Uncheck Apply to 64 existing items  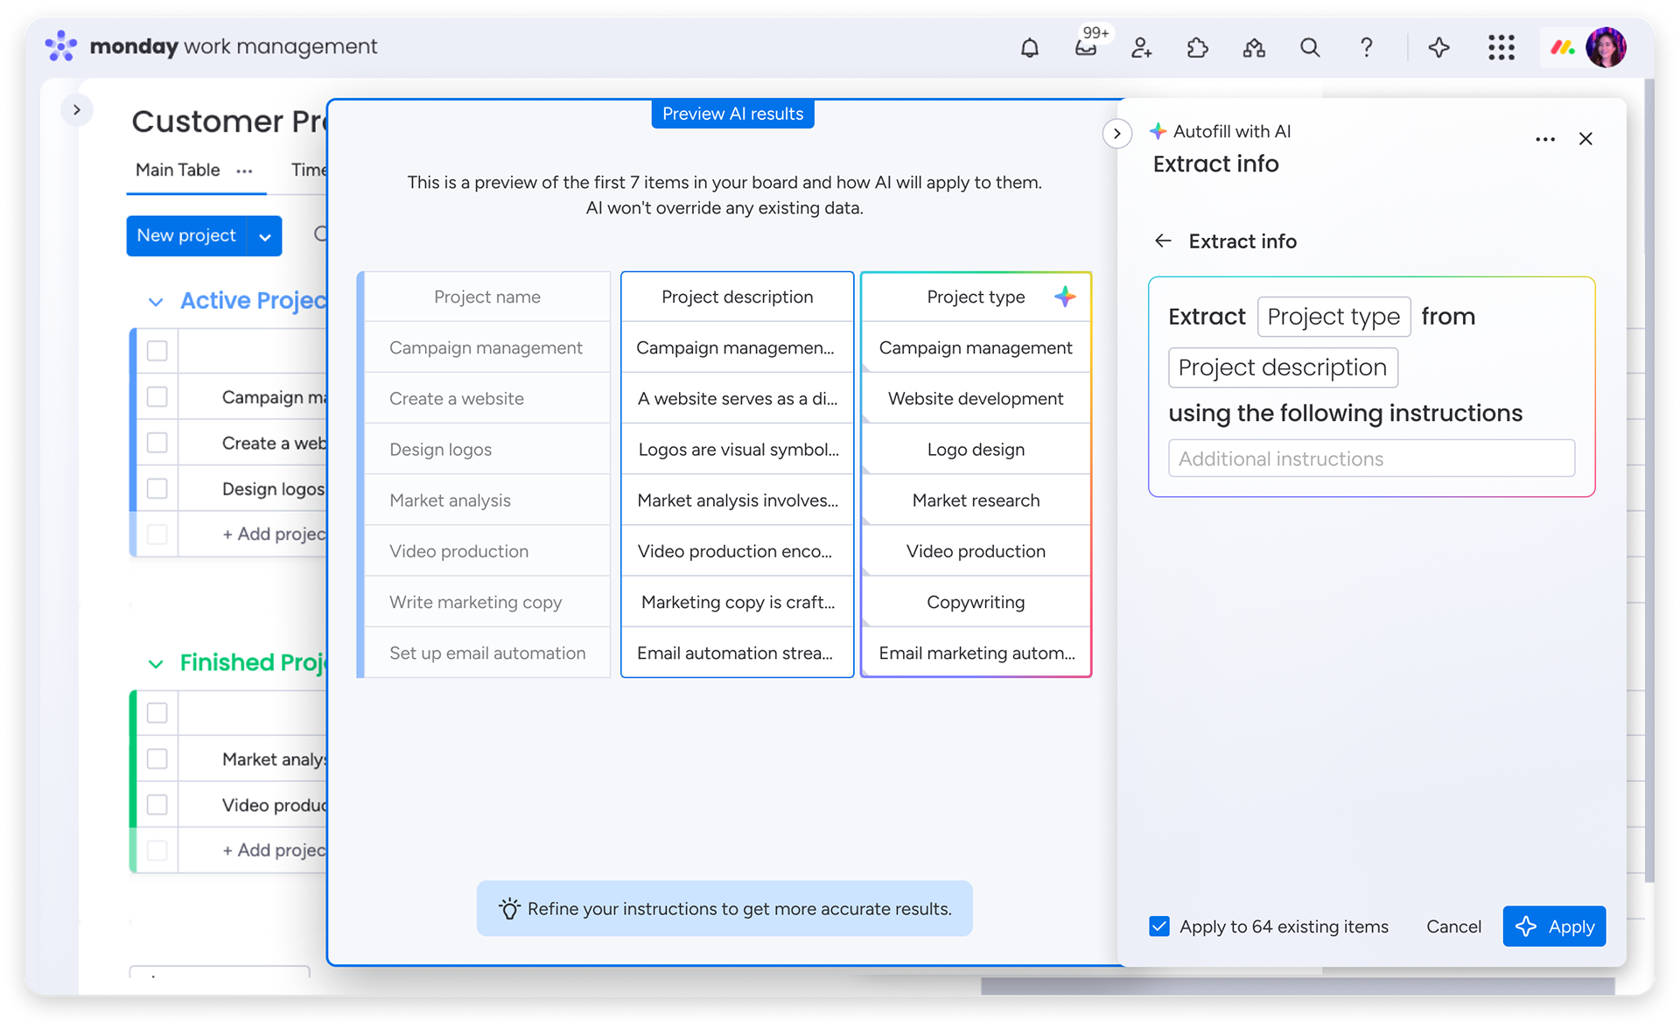pyautogui.click(x=1159, y=927)
